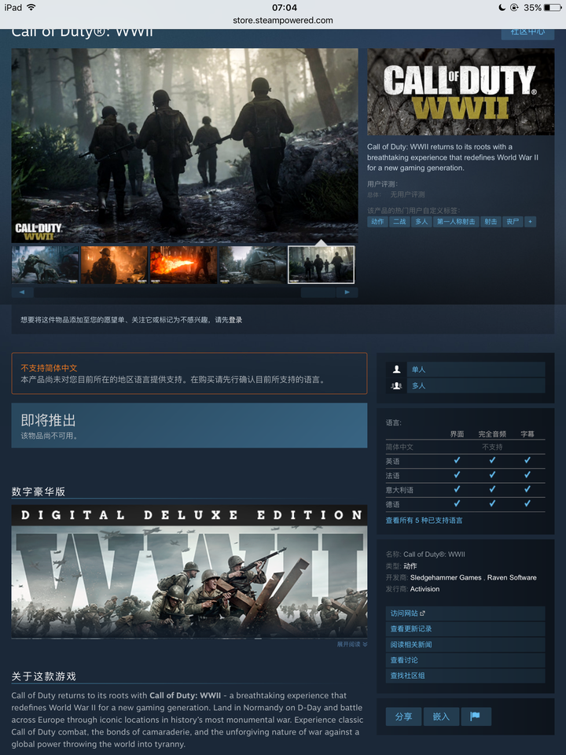The height and width of the screenshot is (755, 566).
Task: Click the 关于这款游戏 section heading
Action: [x=44, y=676]
